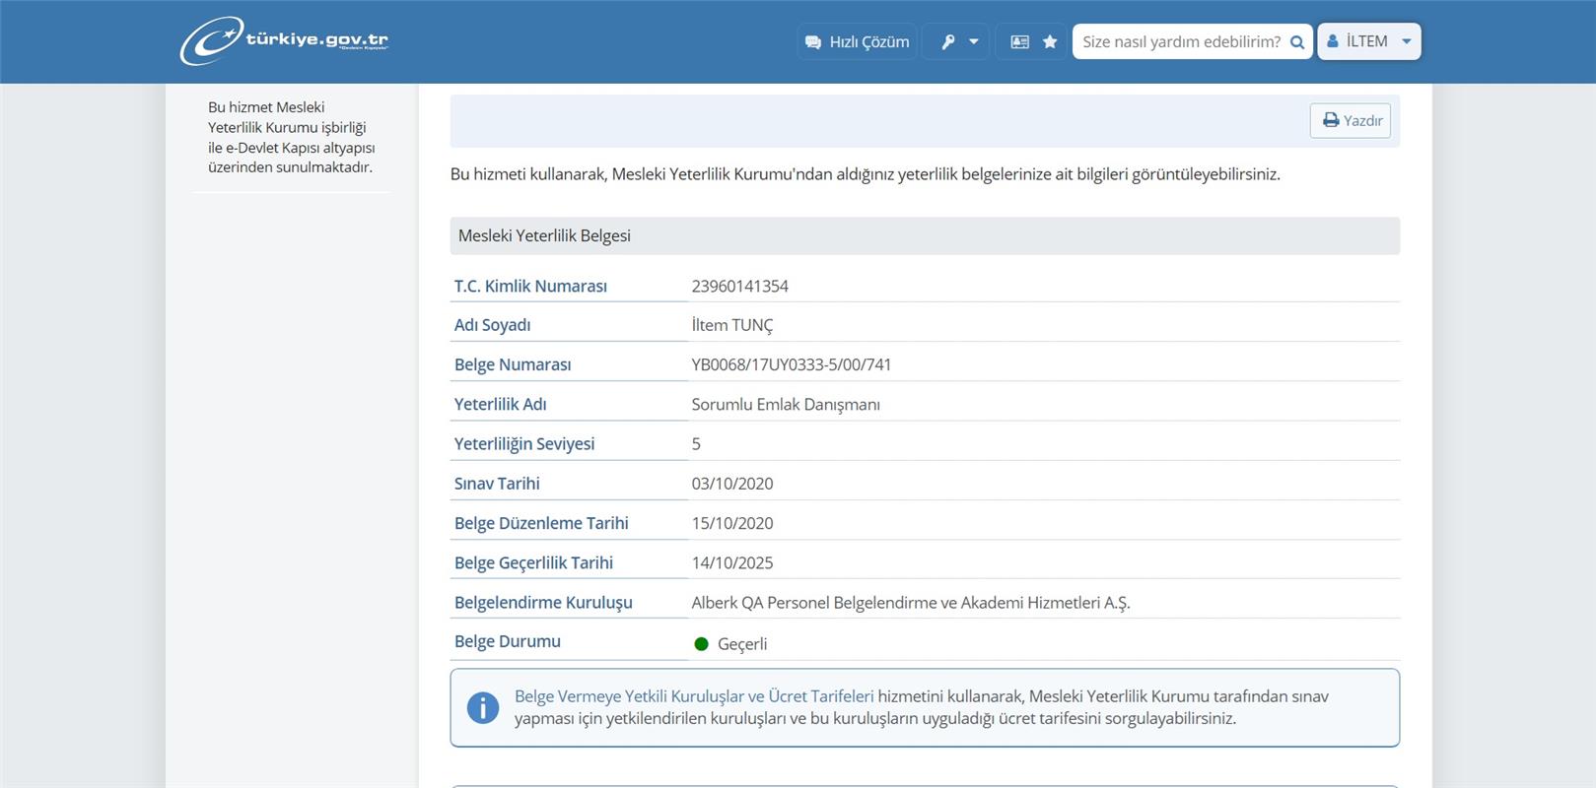Open the Hızlı Çözüm quick help
The width and height of the screenshot is (1596, 788).
(x=857, y=42)
